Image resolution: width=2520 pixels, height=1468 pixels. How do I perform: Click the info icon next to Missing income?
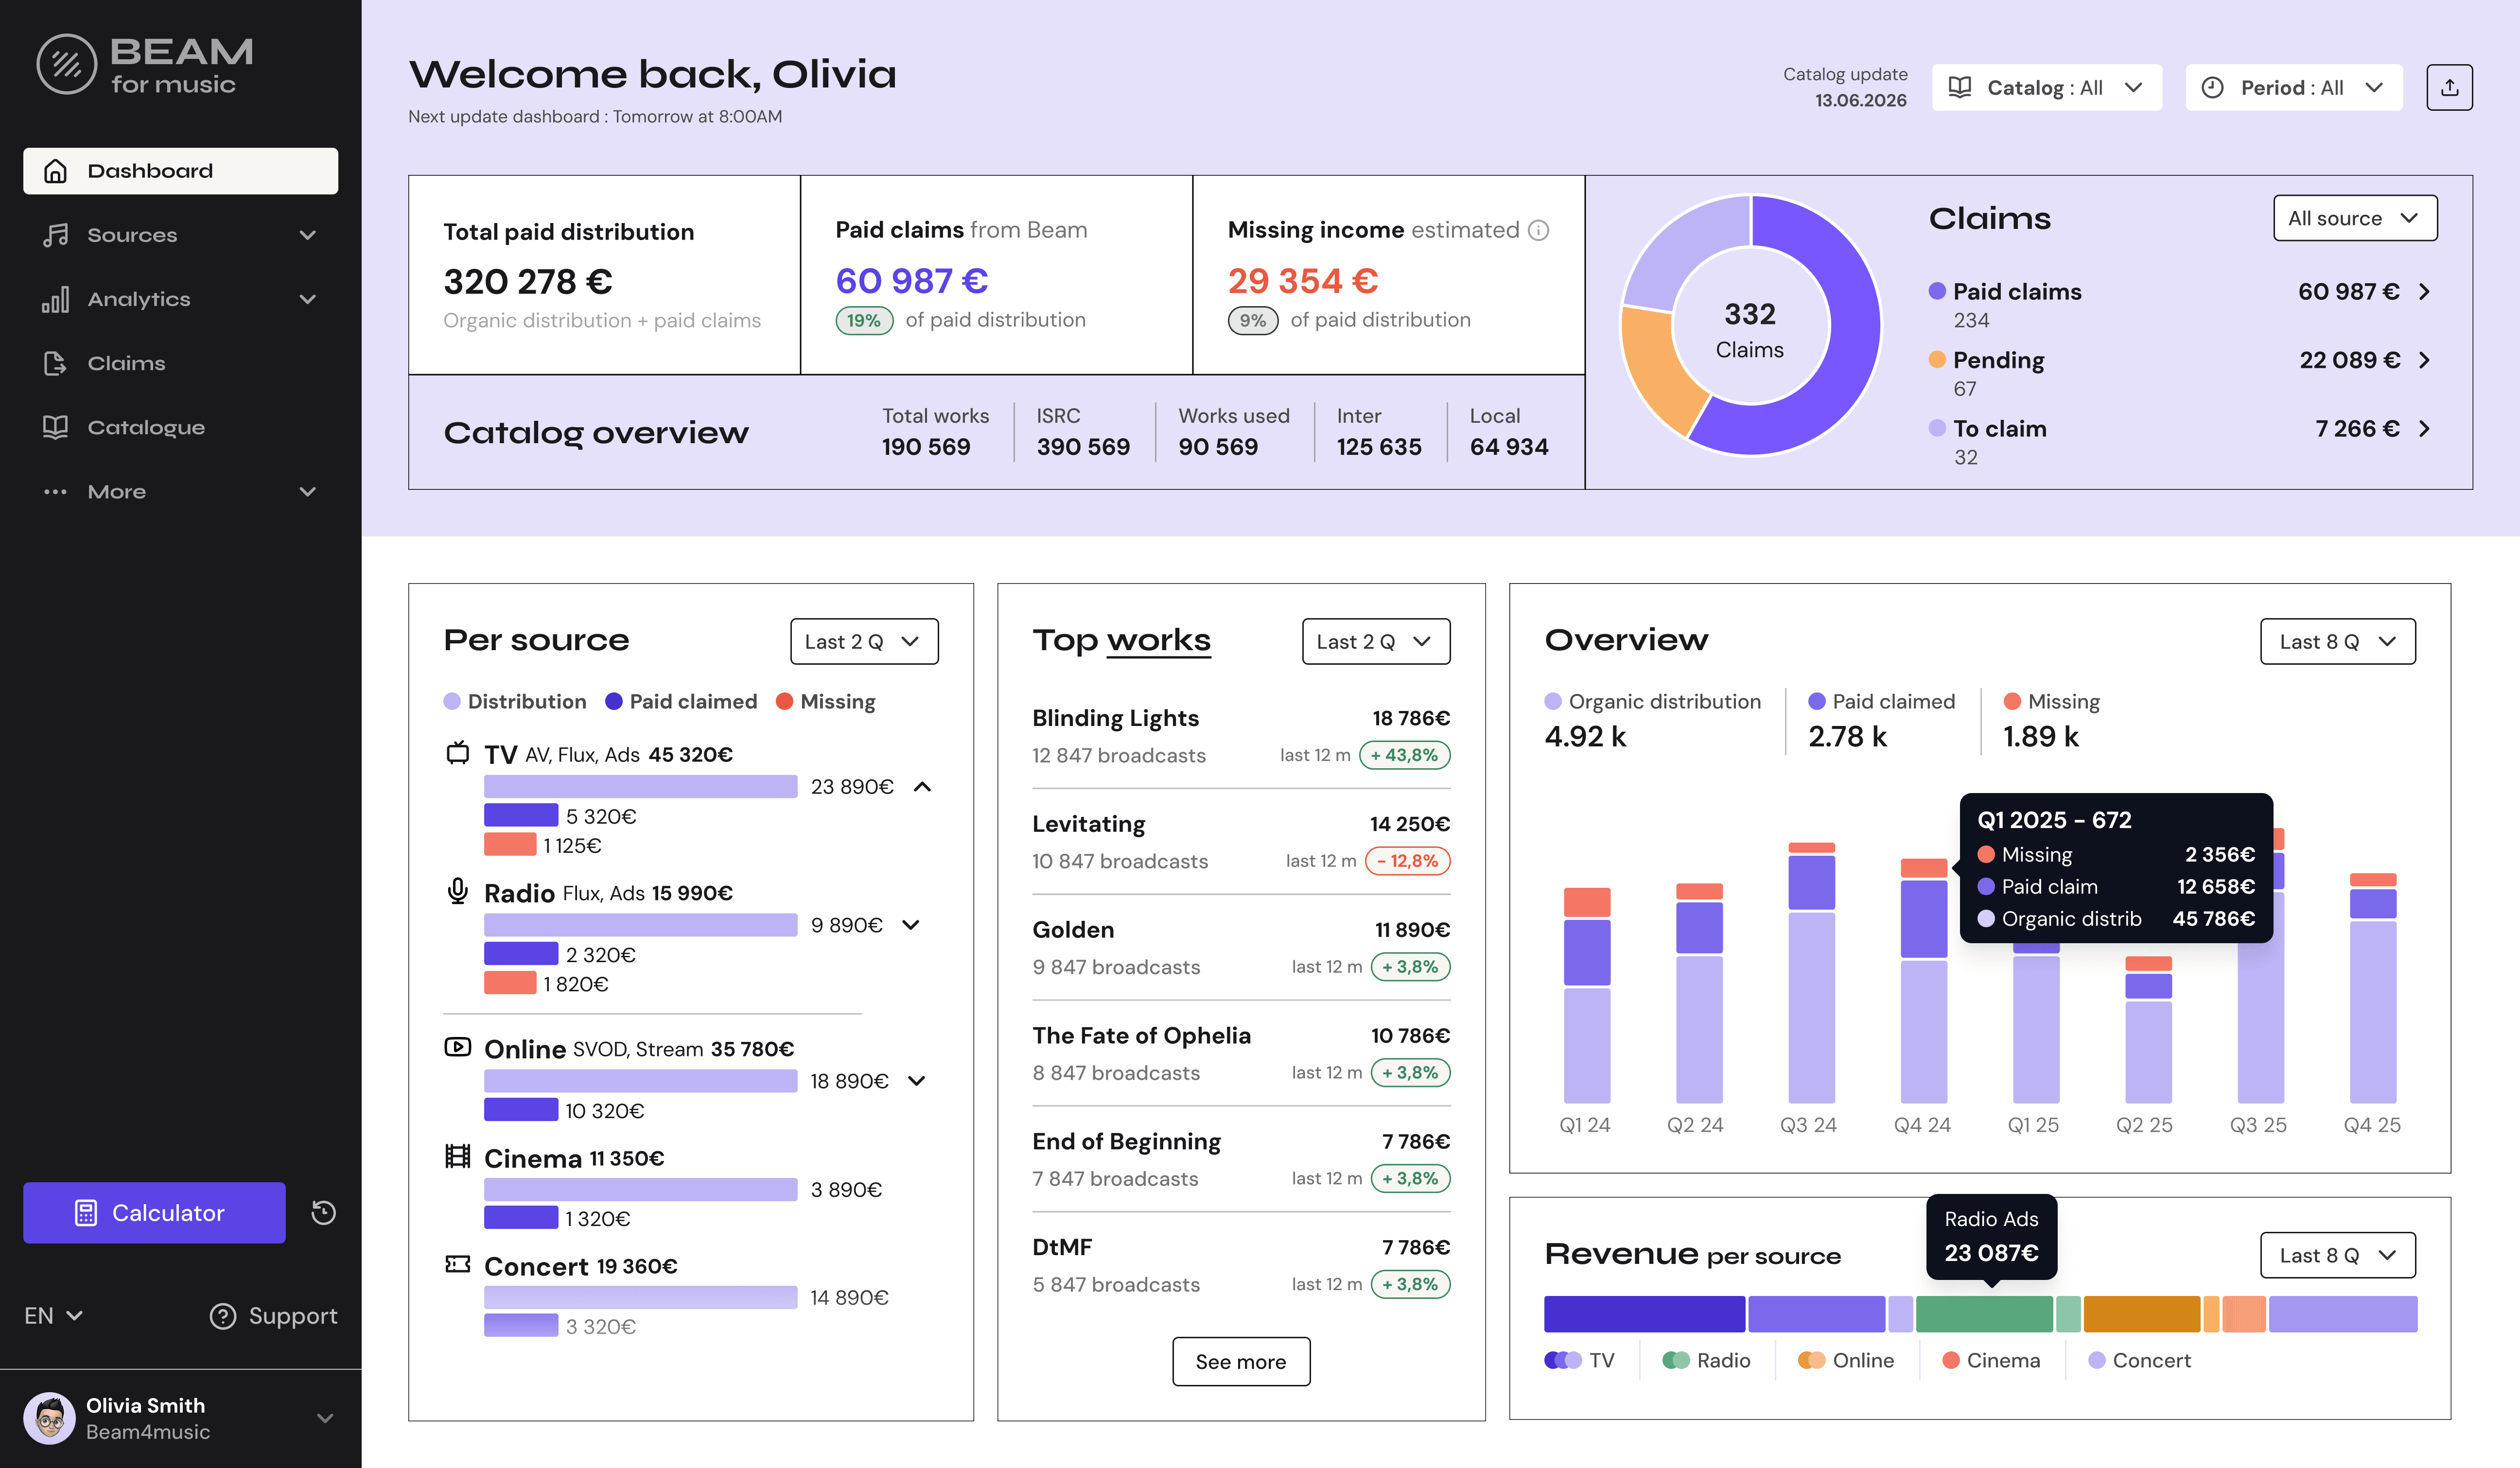(x=1539, y=231)
